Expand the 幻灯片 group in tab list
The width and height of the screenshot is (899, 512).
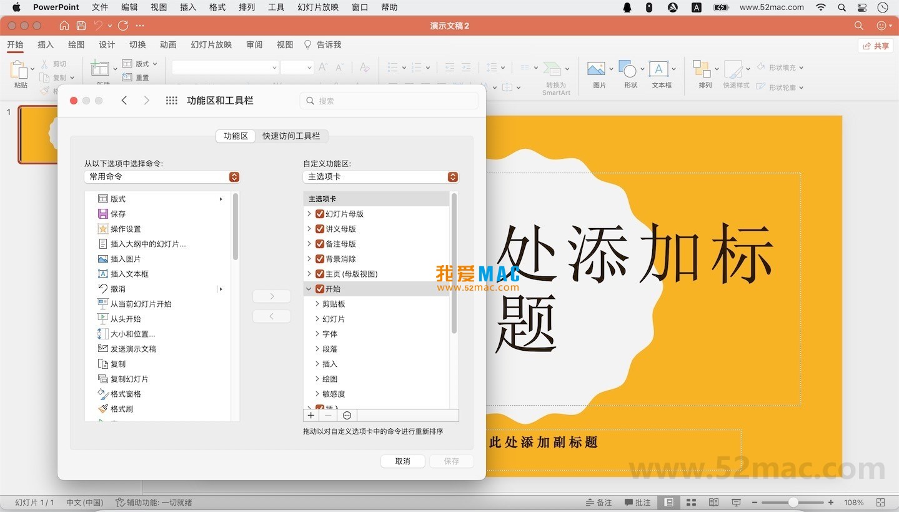[317, 319]
